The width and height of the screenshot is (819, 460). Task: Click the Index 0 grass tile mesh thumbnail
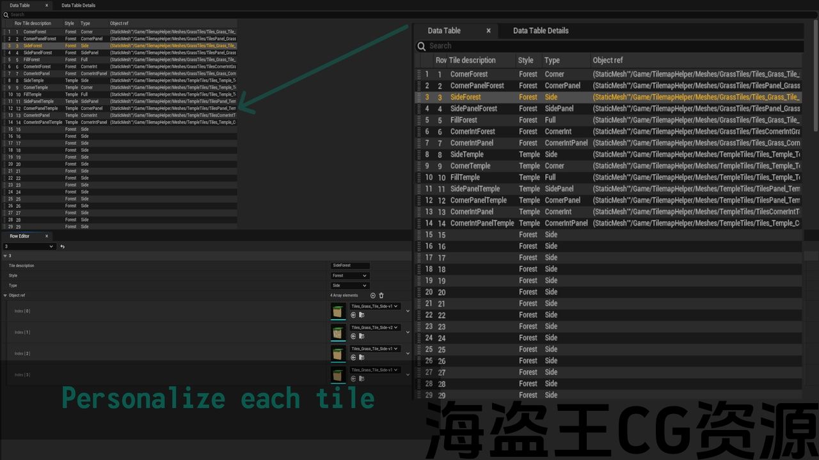point(338,311)
